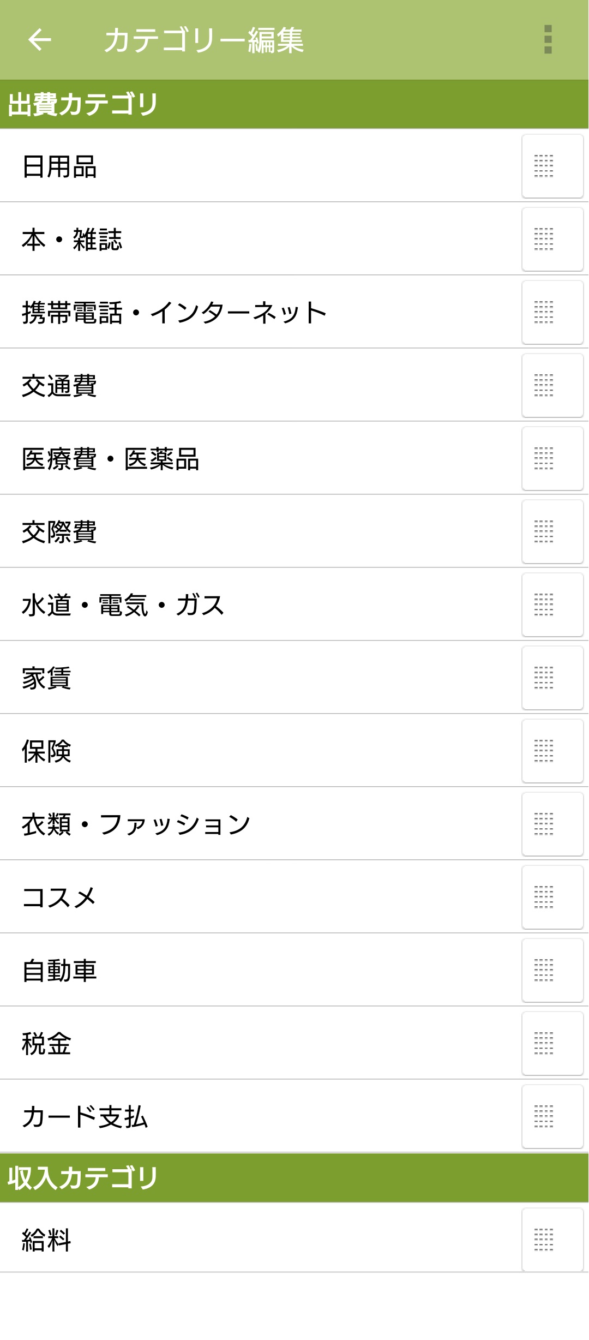
Task: Tap the reorder handle for コスメ
Action: (x=552, y=898)
